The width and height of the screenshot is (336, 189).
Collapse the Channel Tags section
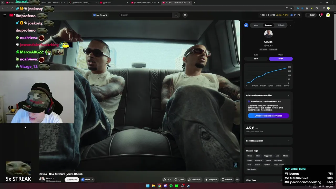click(x=289, y=151)
